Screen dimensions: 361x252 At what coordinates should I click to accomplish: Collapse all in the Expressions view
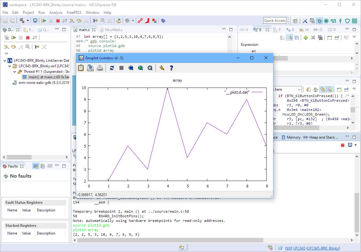click(297, 37)
